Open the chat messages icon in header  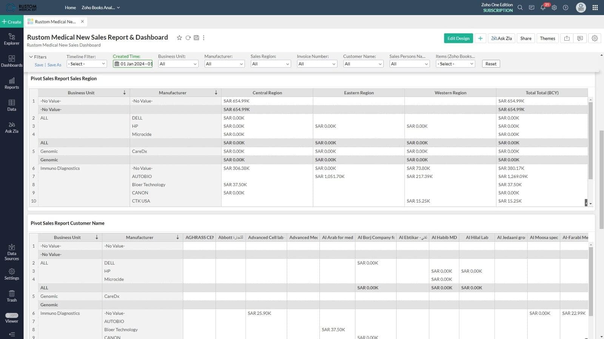532,8
